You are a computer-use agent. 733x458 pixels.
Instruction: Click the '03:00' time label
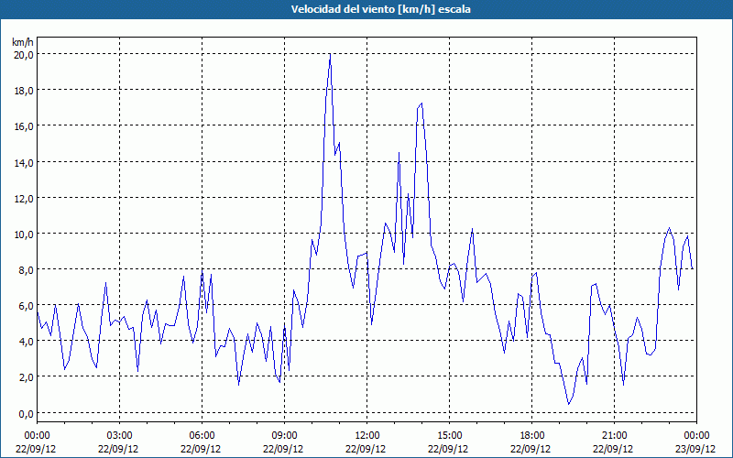120,436
